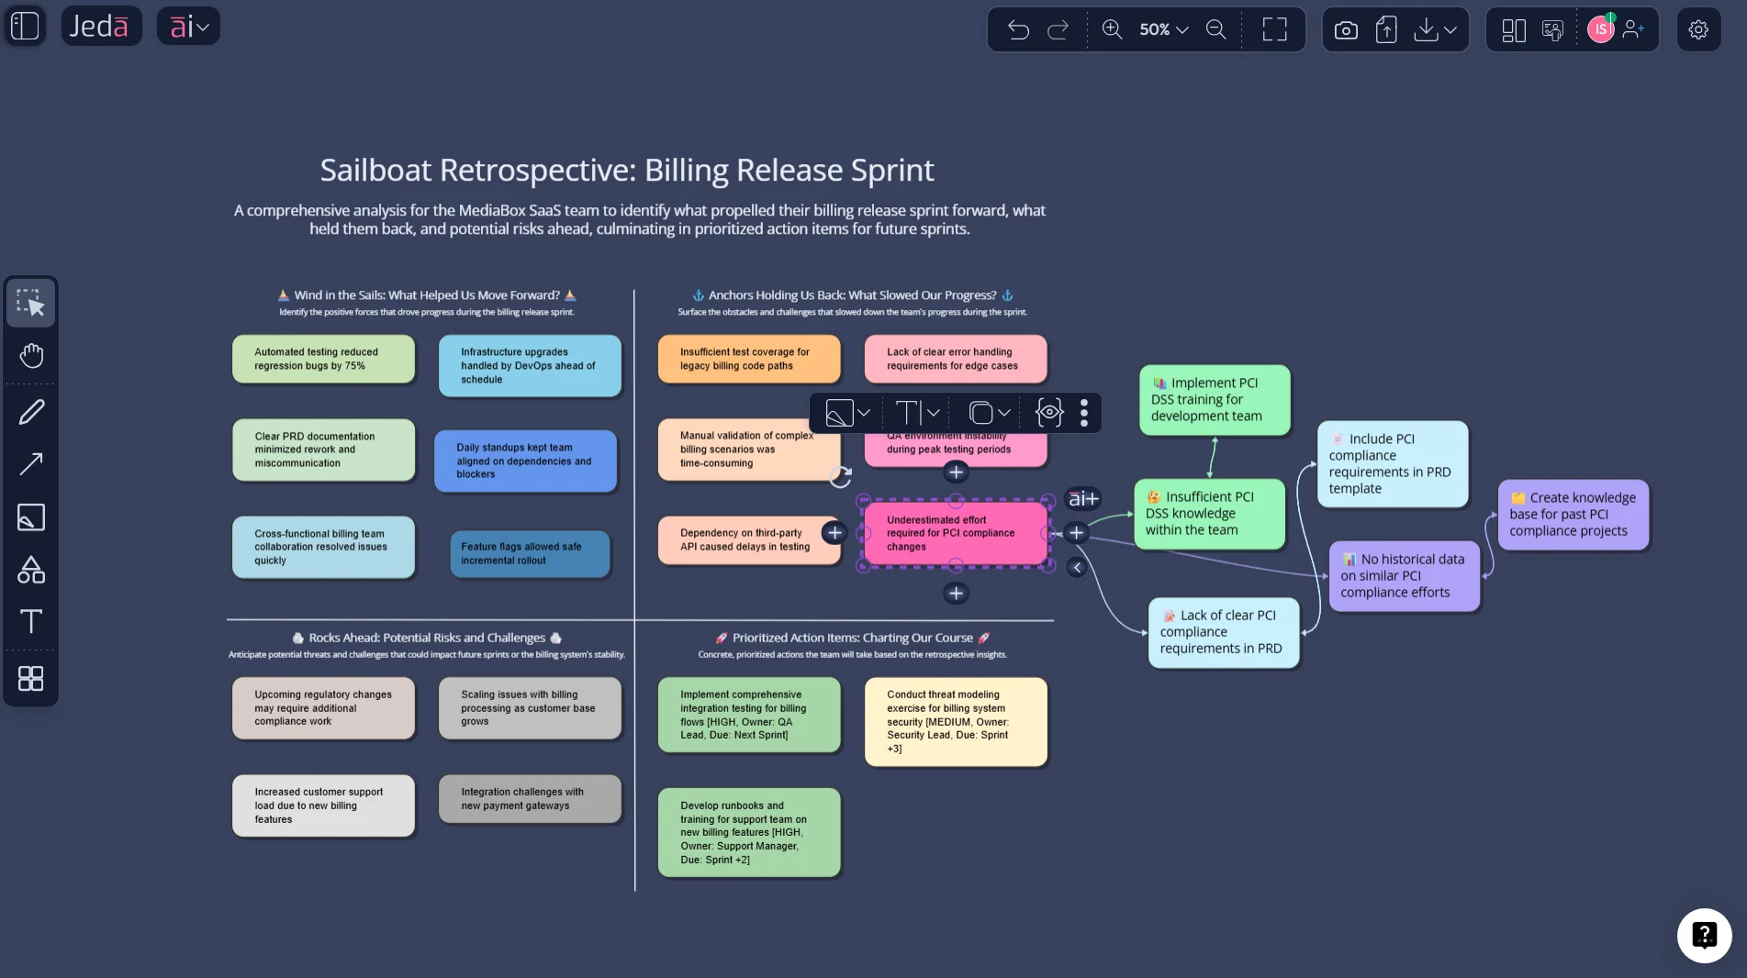Select the Pencil drawing tool
Screen dimensions: 1747x978
(30, 411)
